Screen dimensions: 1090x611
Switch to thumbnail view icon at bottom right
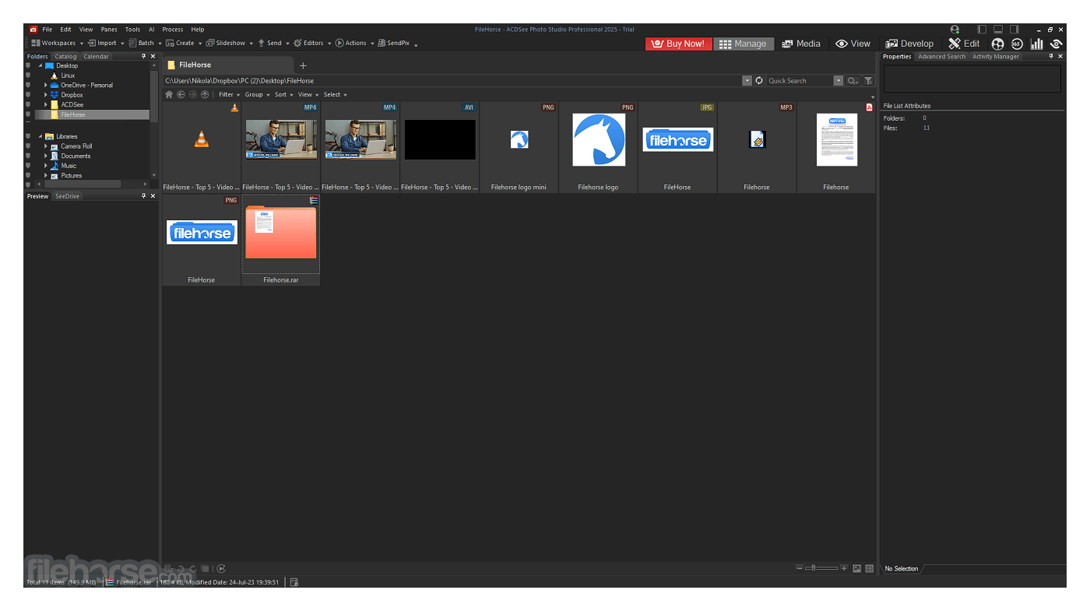[857, 568]
